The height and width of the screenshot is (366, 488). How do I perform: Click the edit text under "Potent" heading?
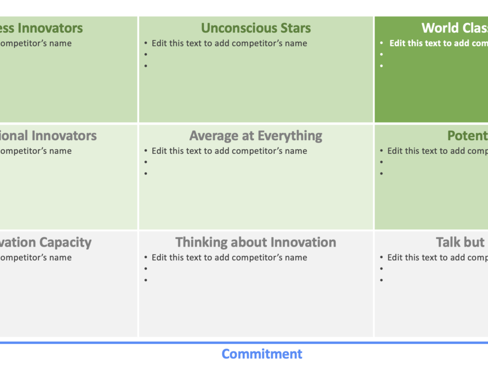point(436,151)
